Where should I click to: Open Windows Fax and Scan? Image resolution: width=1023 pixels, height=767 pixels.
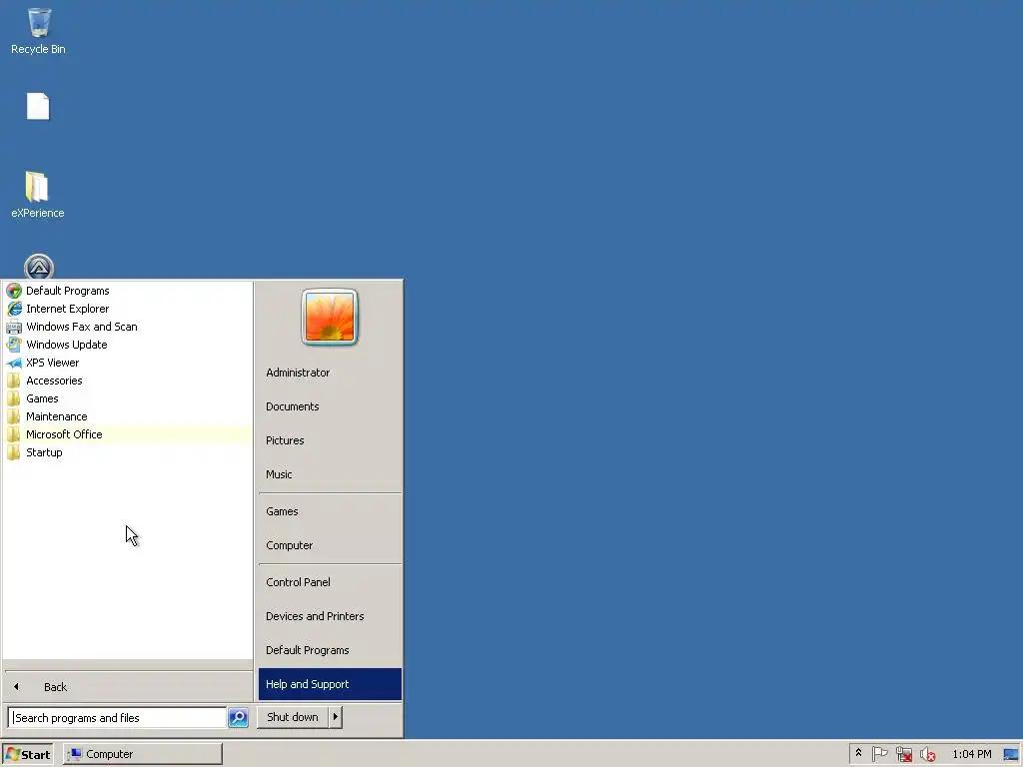pyautogui.click(x=127, y=327)
